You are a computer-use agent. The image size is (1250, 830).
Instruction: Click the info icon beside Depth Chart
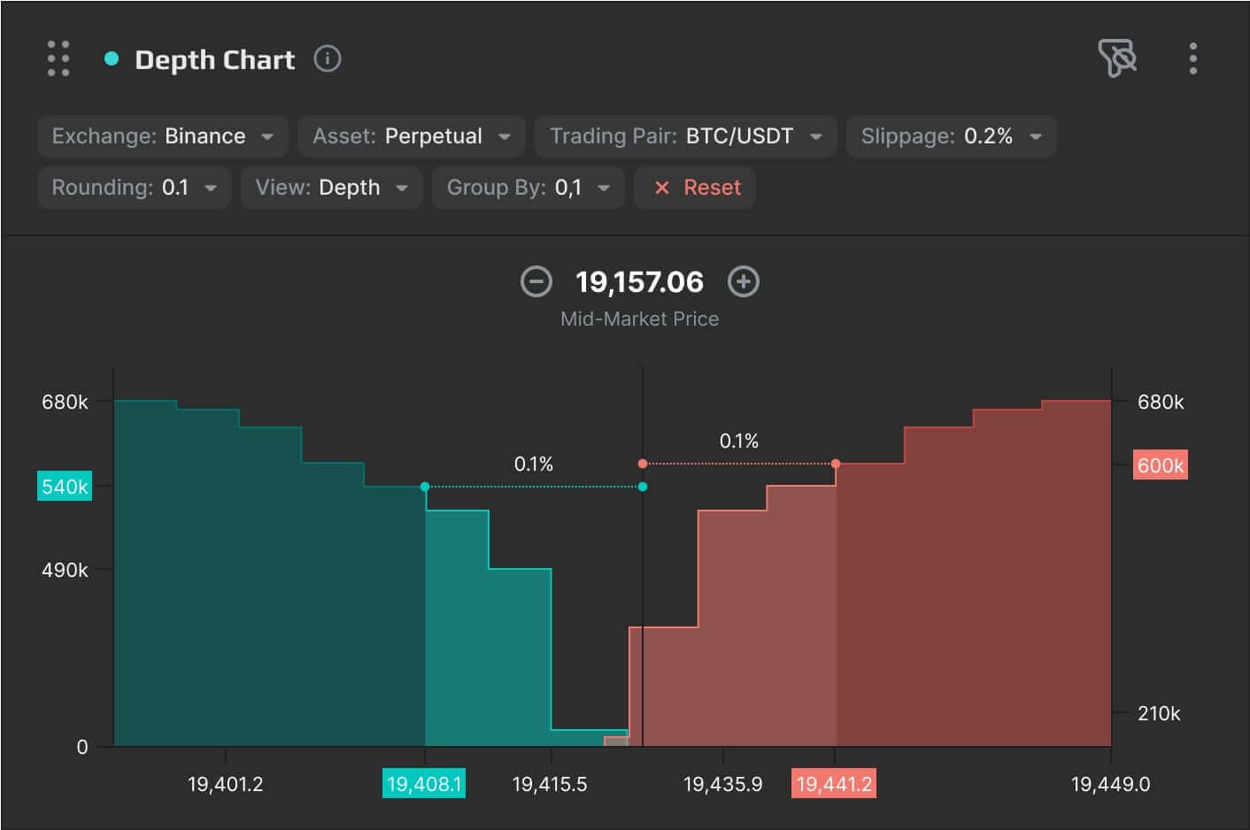click(x=328, y=58)
